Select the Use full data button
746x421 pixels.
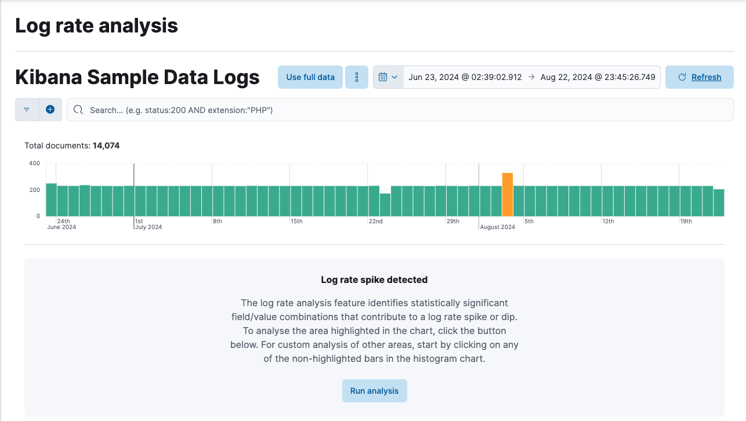coord(310,77)
